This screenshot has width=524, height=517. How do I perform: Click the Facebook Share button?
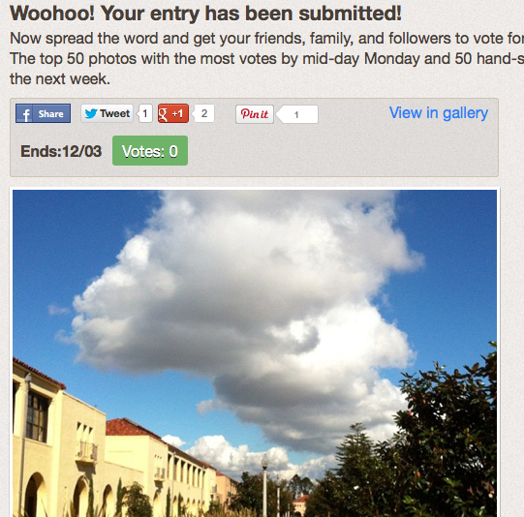click(x=44, y=113)
